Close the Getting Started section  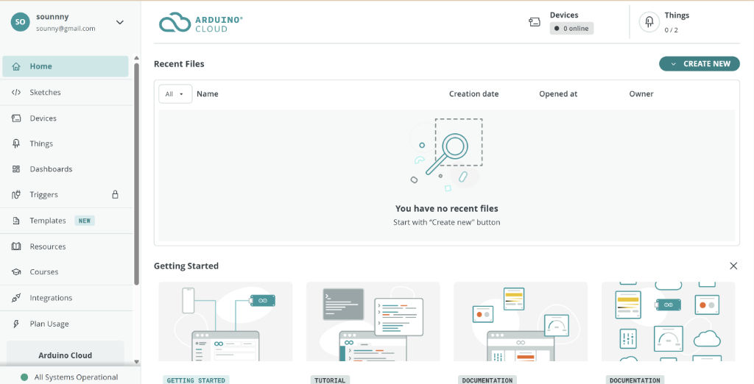click(x=733, y=266)
